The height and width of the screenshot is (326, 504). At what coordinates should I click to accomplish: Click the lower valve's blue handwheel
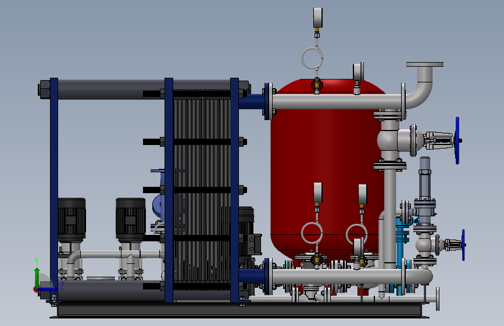(463, 245)
